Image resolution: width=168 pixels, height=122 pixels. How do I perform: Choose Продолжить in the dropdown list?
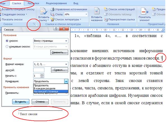pyautogui.click(x=51, y=85)
